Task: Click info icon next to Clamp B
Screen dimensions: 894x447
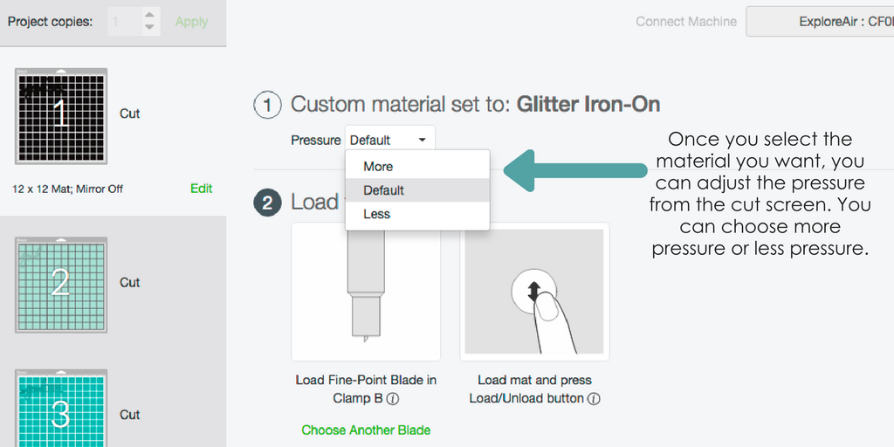Action: click(x=393, y=399)
